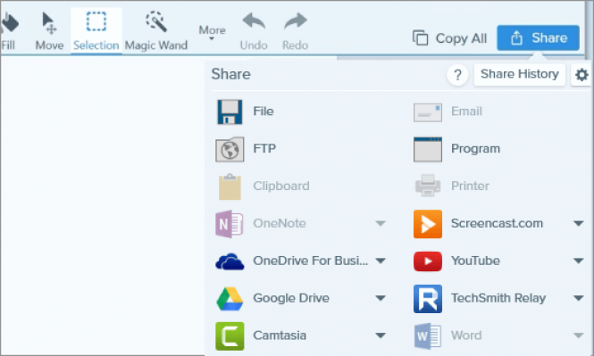Open the Share help question mark
This screenshot has height=356, width=594.
point(457,75)
